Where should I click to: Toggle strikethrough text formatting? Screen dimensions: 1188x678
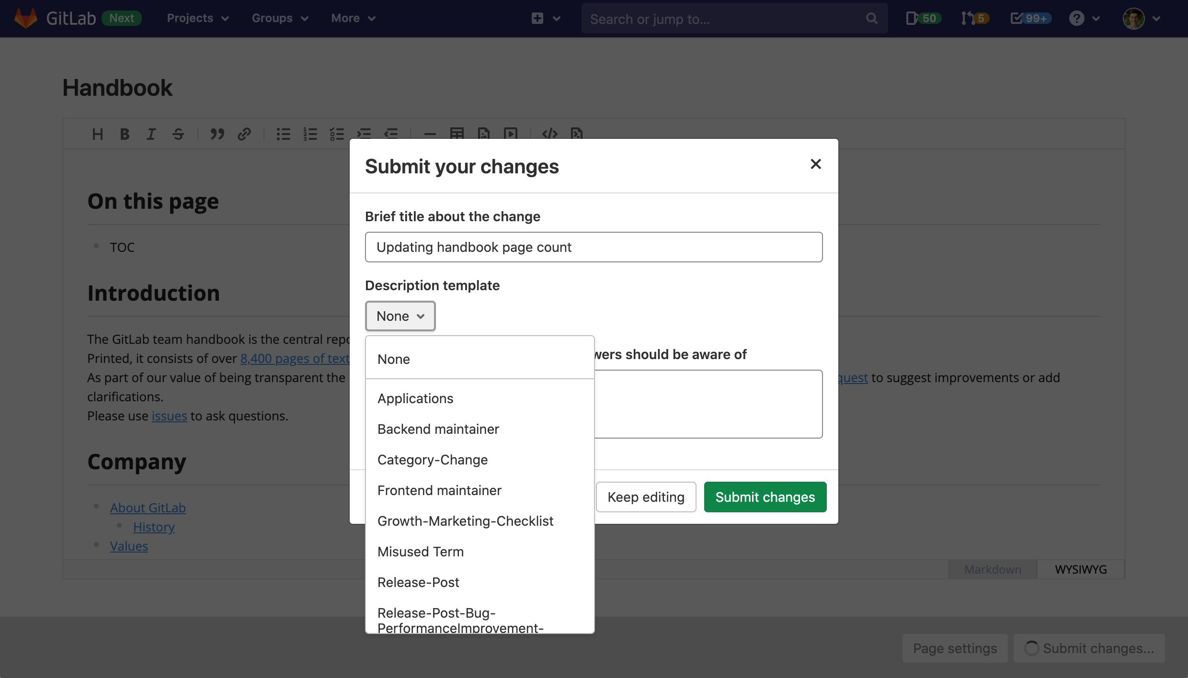[x=179, y=133]
